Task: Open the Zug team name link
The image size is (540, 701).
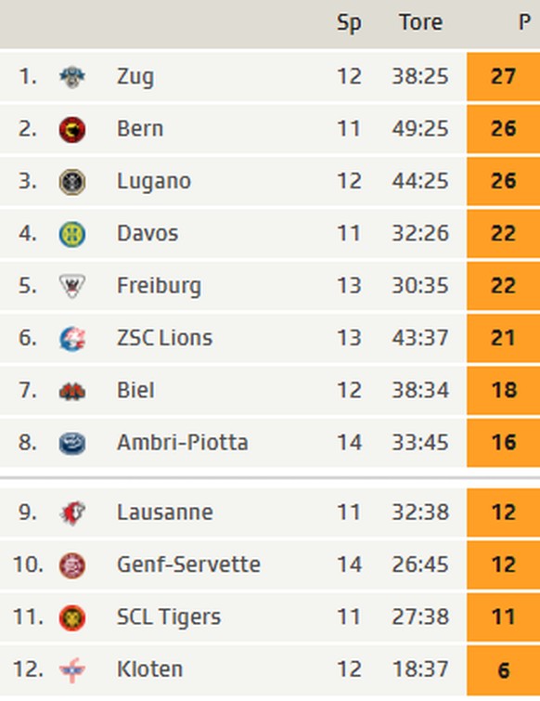Action: tap(135, 77)
